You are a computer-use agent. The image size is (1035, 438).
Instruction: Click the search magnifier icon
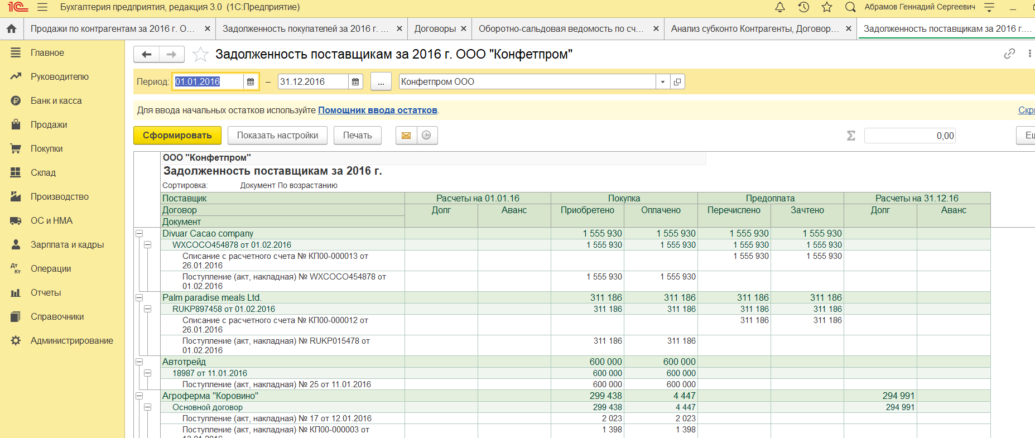[850, 7]
